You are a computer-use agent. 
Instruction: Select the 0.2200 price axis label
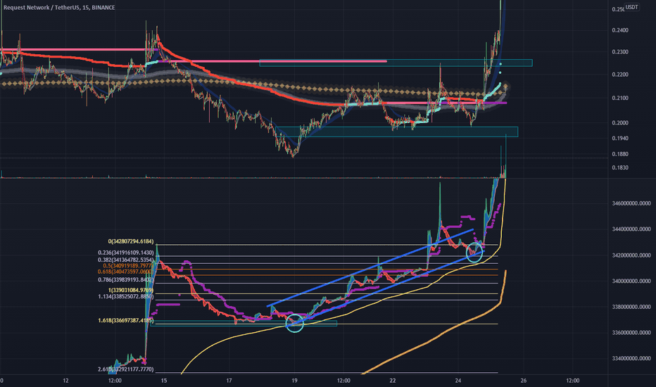click(620, 75)
